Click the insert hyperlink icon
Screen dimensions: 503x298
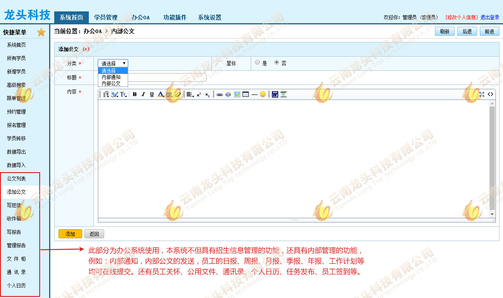coord(220,94)
